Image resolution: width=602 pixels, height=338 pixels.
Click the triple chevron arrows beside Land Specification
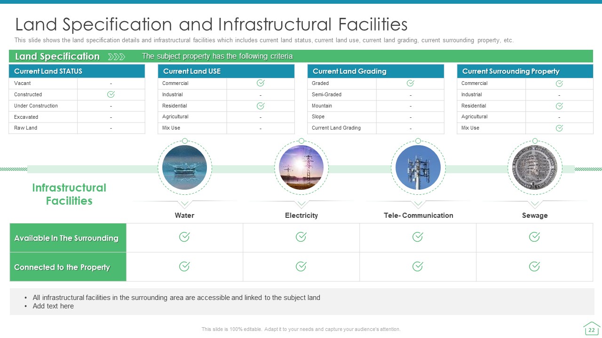(x=117, y=57)
